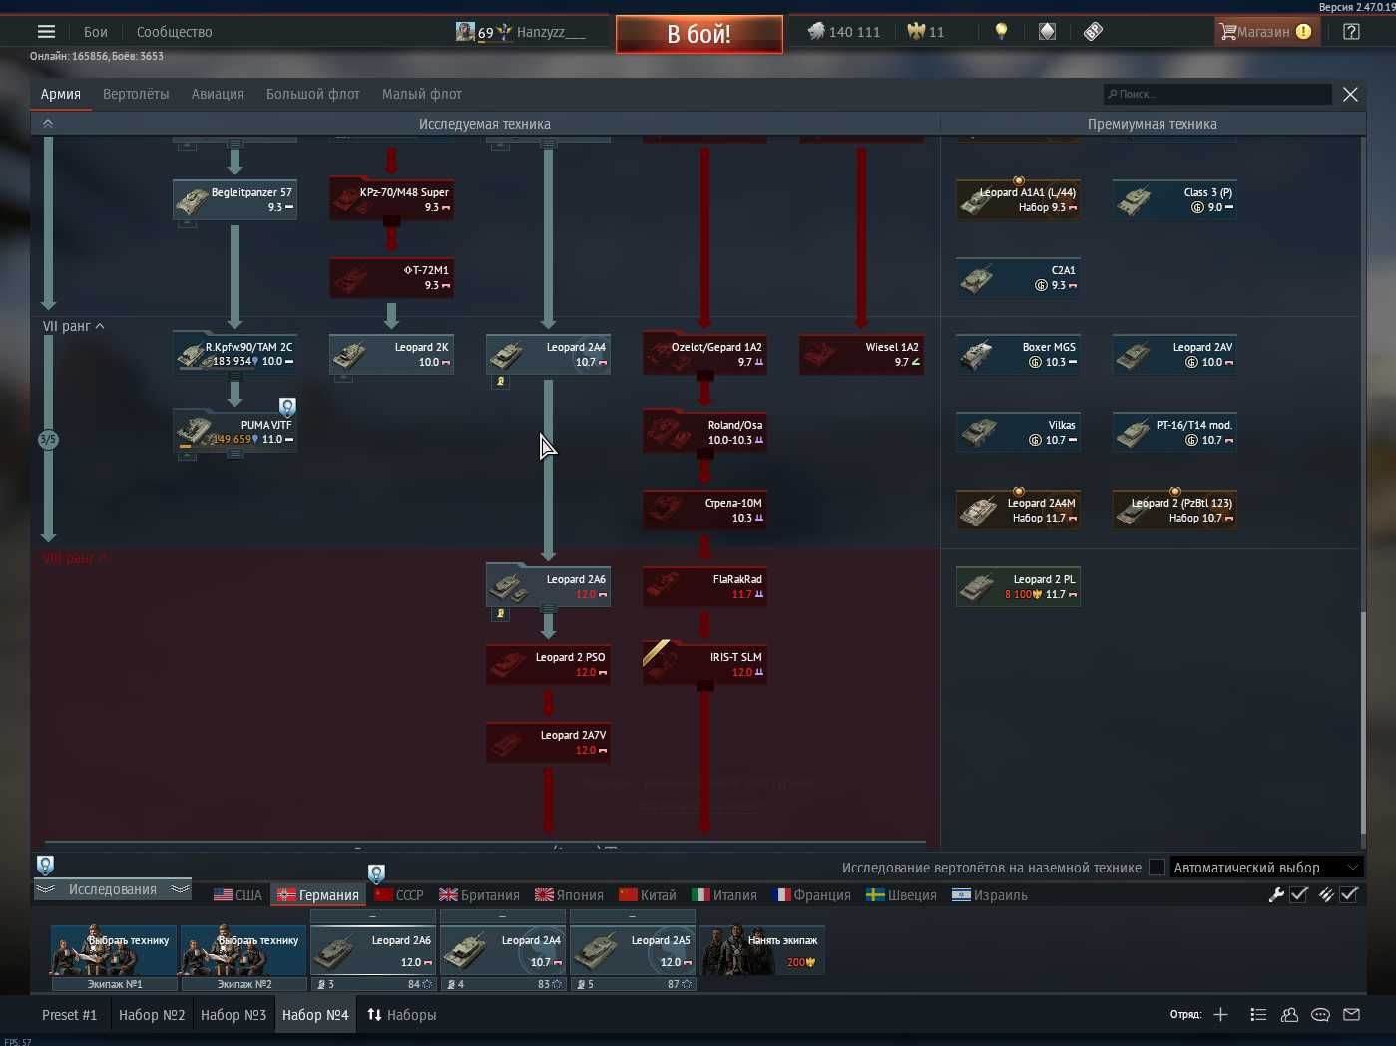The height and width of the screenshot is (1046, 1396).
Task: Collapse the VII ранг section
Action: [73, 326]
